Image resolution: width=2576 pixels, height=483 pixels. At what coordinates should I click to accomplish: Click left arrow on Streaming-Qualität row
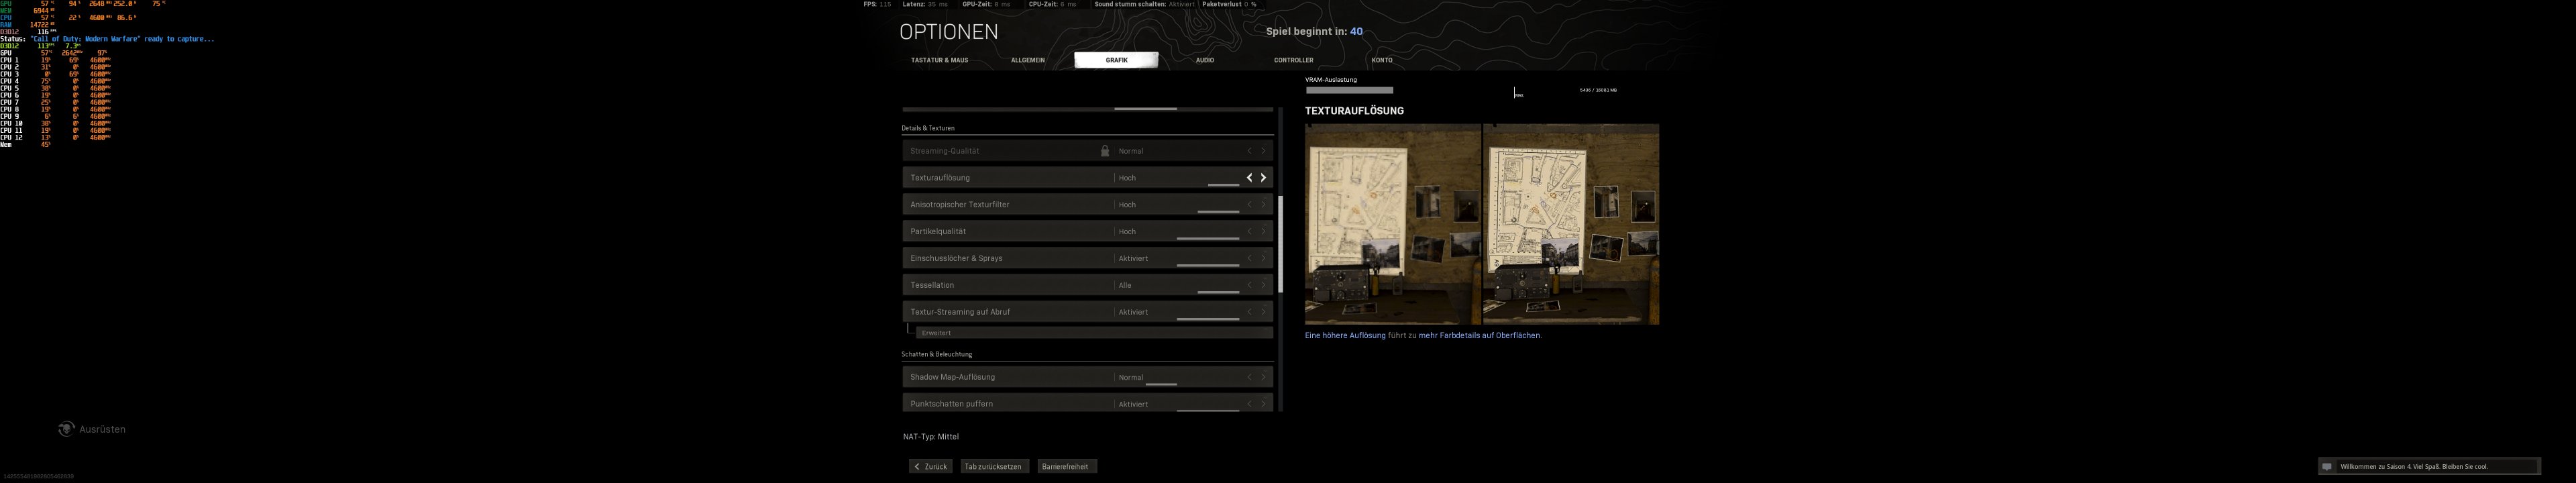pos(1249,151)
